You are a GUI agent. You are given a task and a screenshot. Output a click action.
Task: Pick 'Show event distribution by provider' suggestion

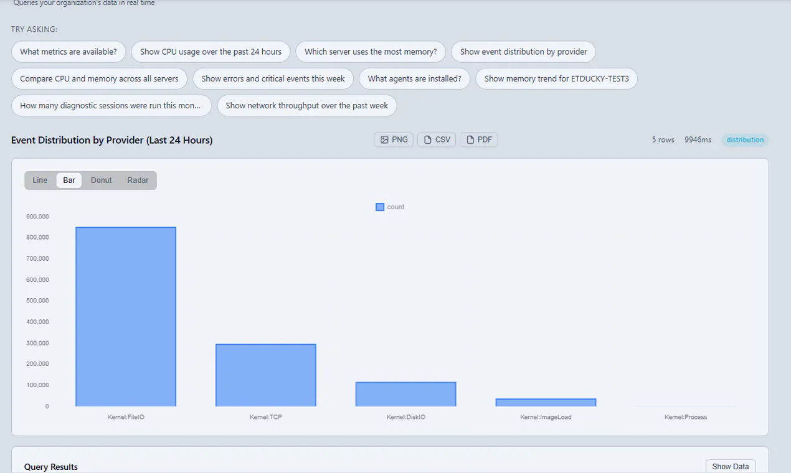coord(524,52)
